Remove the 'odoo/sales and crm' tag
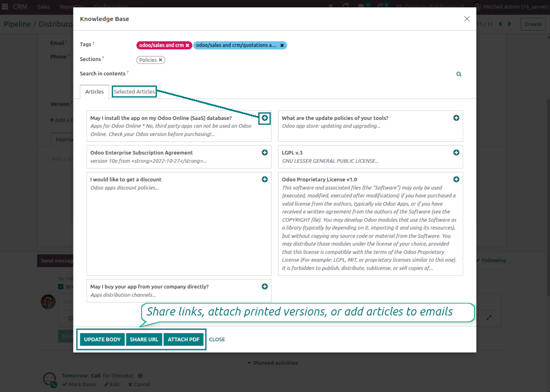Image resolution: width=550 pixels, height=392 pixels. pos(188,45)
